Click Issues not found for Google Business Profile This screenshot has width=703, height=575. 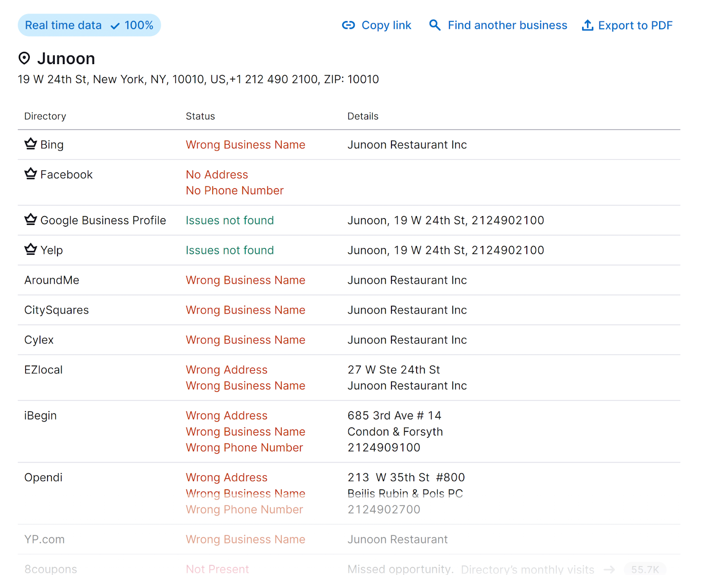[230, 220]
